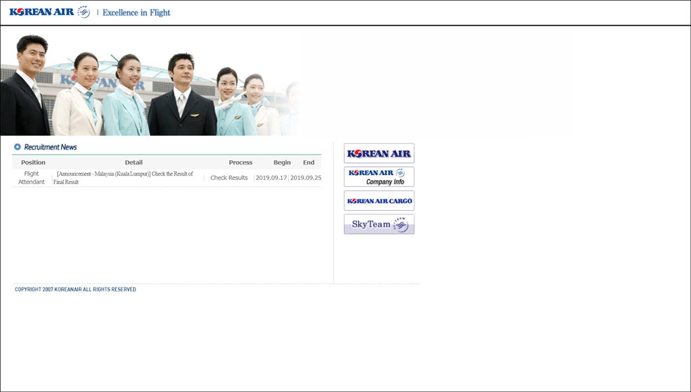Click the blue bullet icon beside Recruitment News
Image resolution: width=691 pixels, height=392 pixels.
coord(17,147)
